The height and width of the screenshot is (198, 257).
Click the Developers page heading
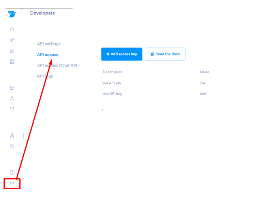(43, 13)
